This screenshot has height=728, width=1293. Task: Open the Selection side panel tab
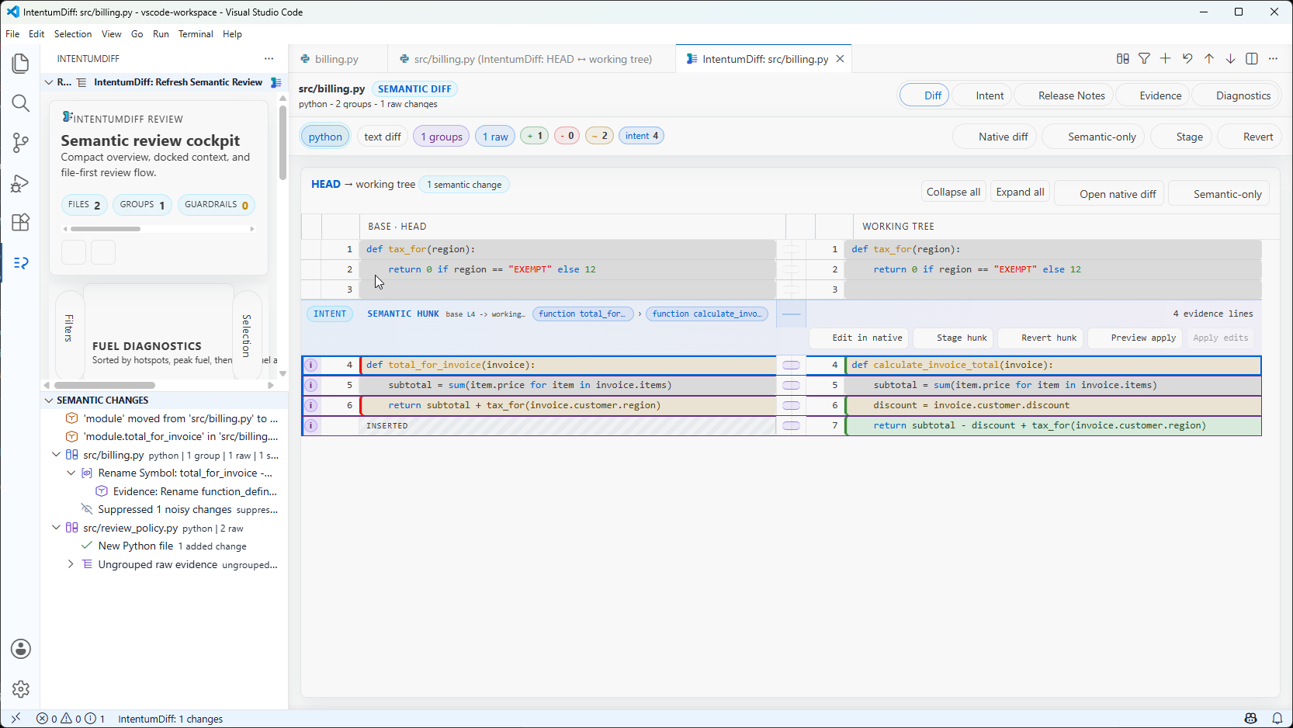247,335
